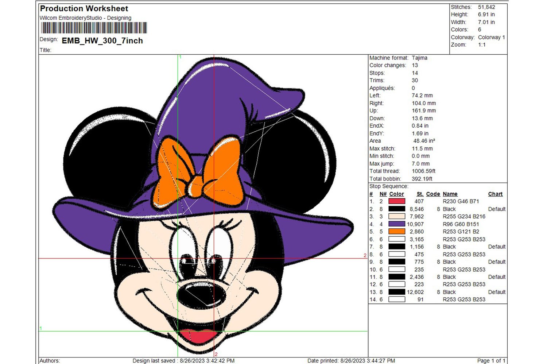
Task: Select the 'Design last saved' timestamp
Action: [183, 361]
